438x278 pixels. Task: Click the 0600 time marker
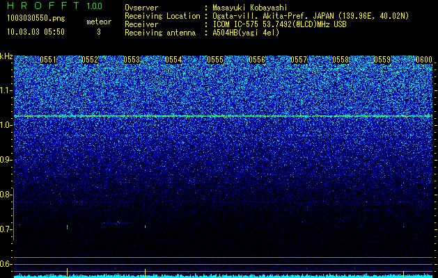click(424, 60)
